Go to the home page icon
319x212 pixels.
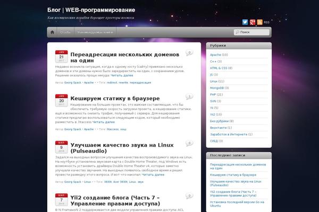[52, 32]
